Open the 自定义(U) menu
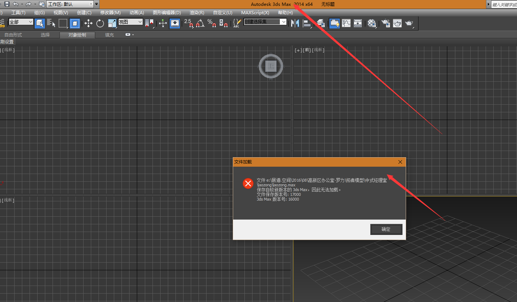Viewport: 517px width, 302px height. click(x=223, y=12)
